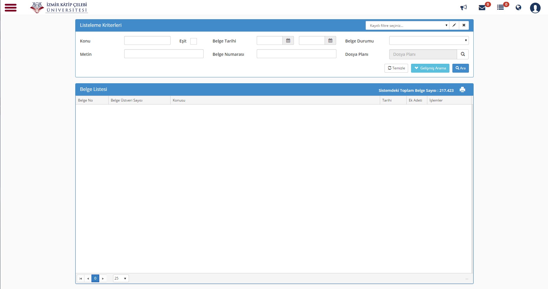The height and width of the screenshot is (289, 548).
Task: Focus the Konu input field
Action: [147, 40]
